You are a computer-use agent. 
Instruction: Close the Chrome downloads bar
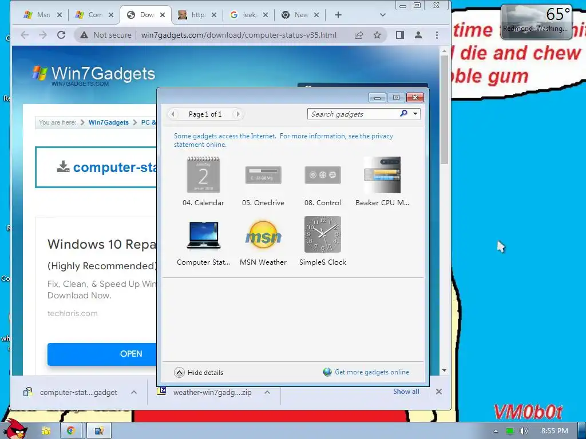tap(439, 392)
